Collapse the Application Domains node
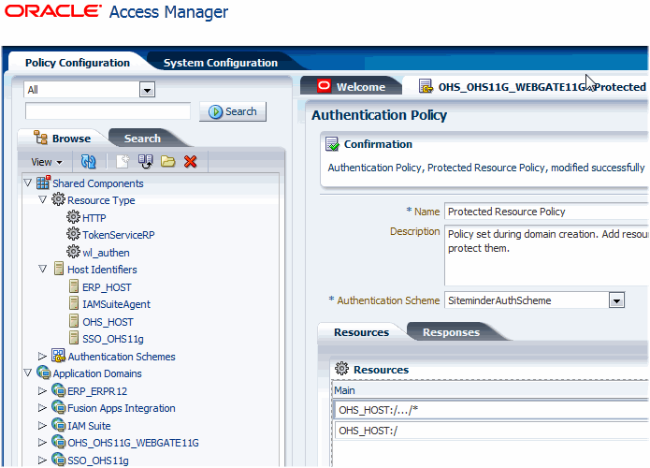650x468 pixels. [28, 373]
